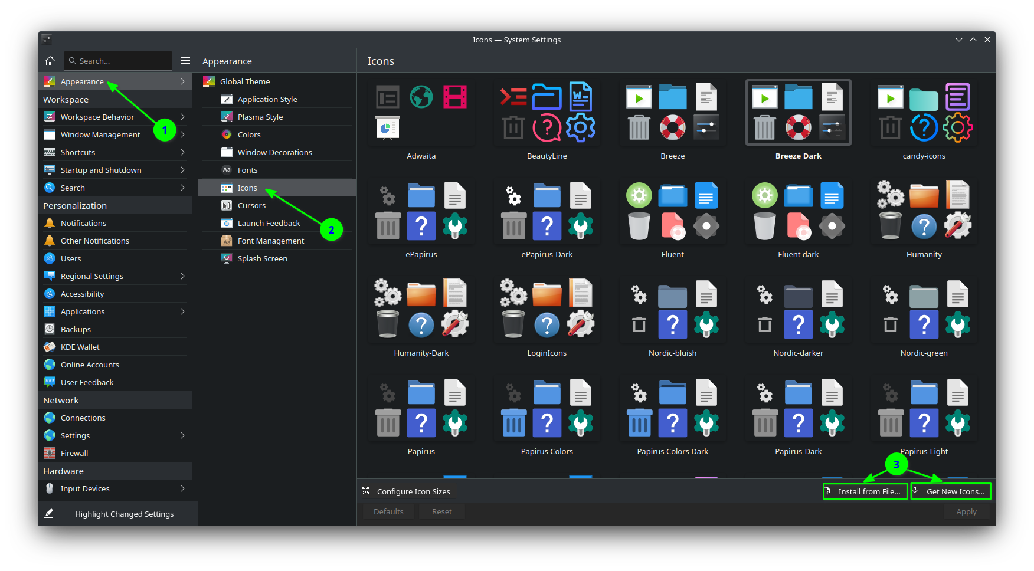Click the Backups icon

coord(50,329)
